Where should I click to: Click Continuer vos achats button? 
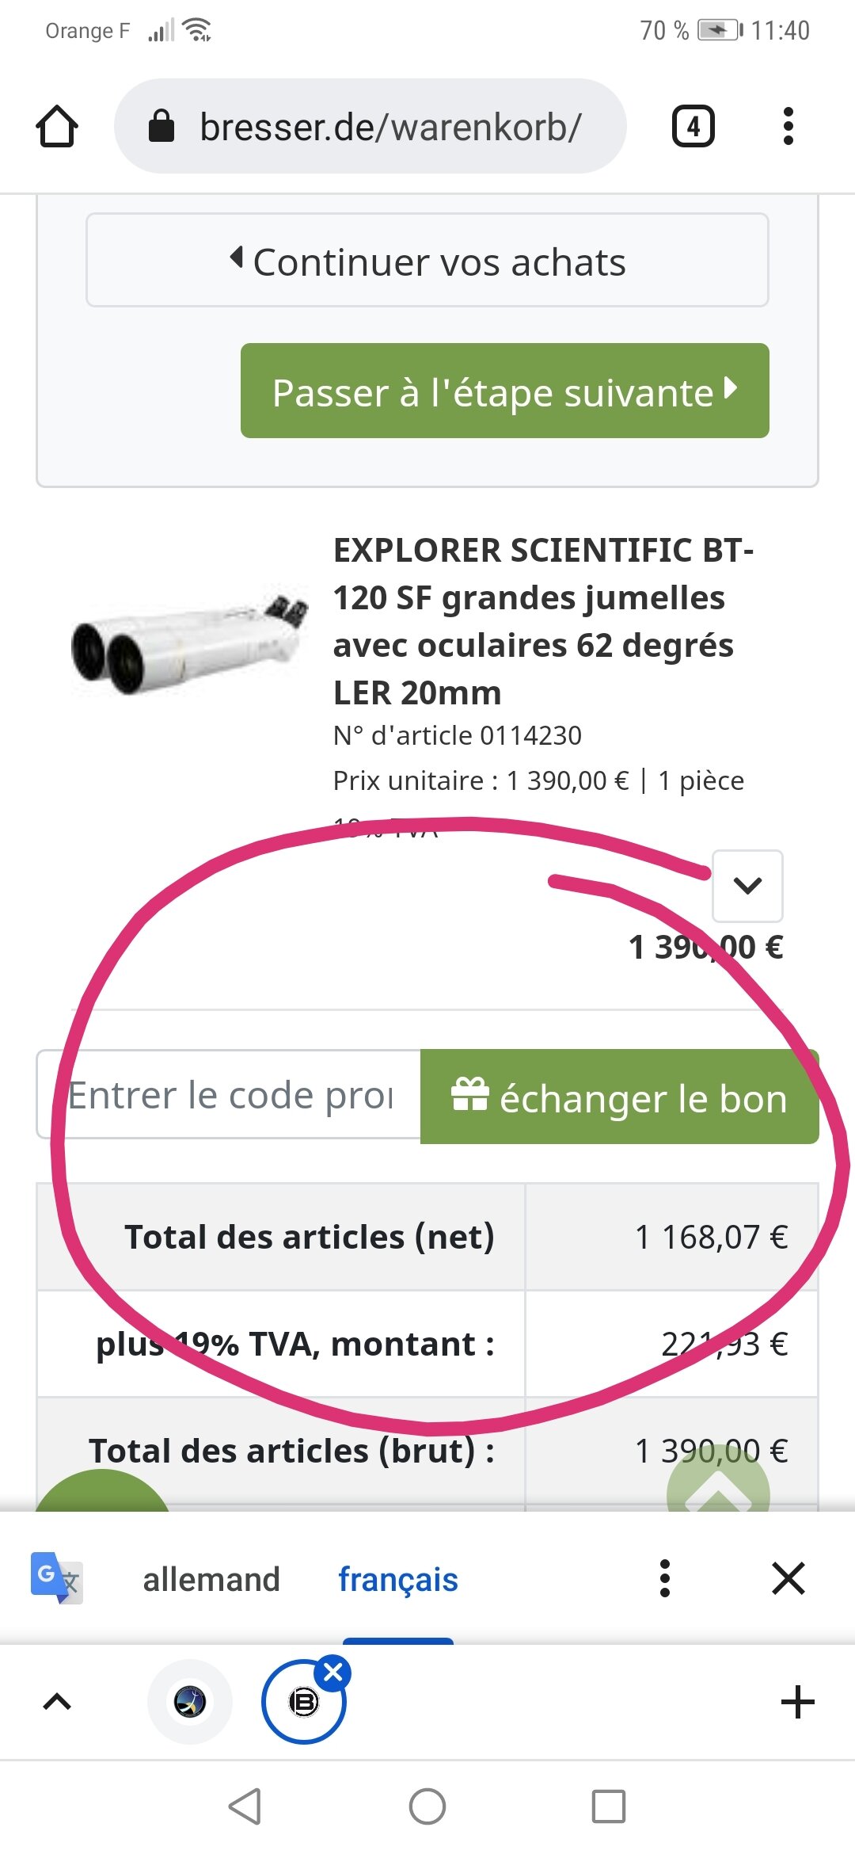tap(427, 261)
